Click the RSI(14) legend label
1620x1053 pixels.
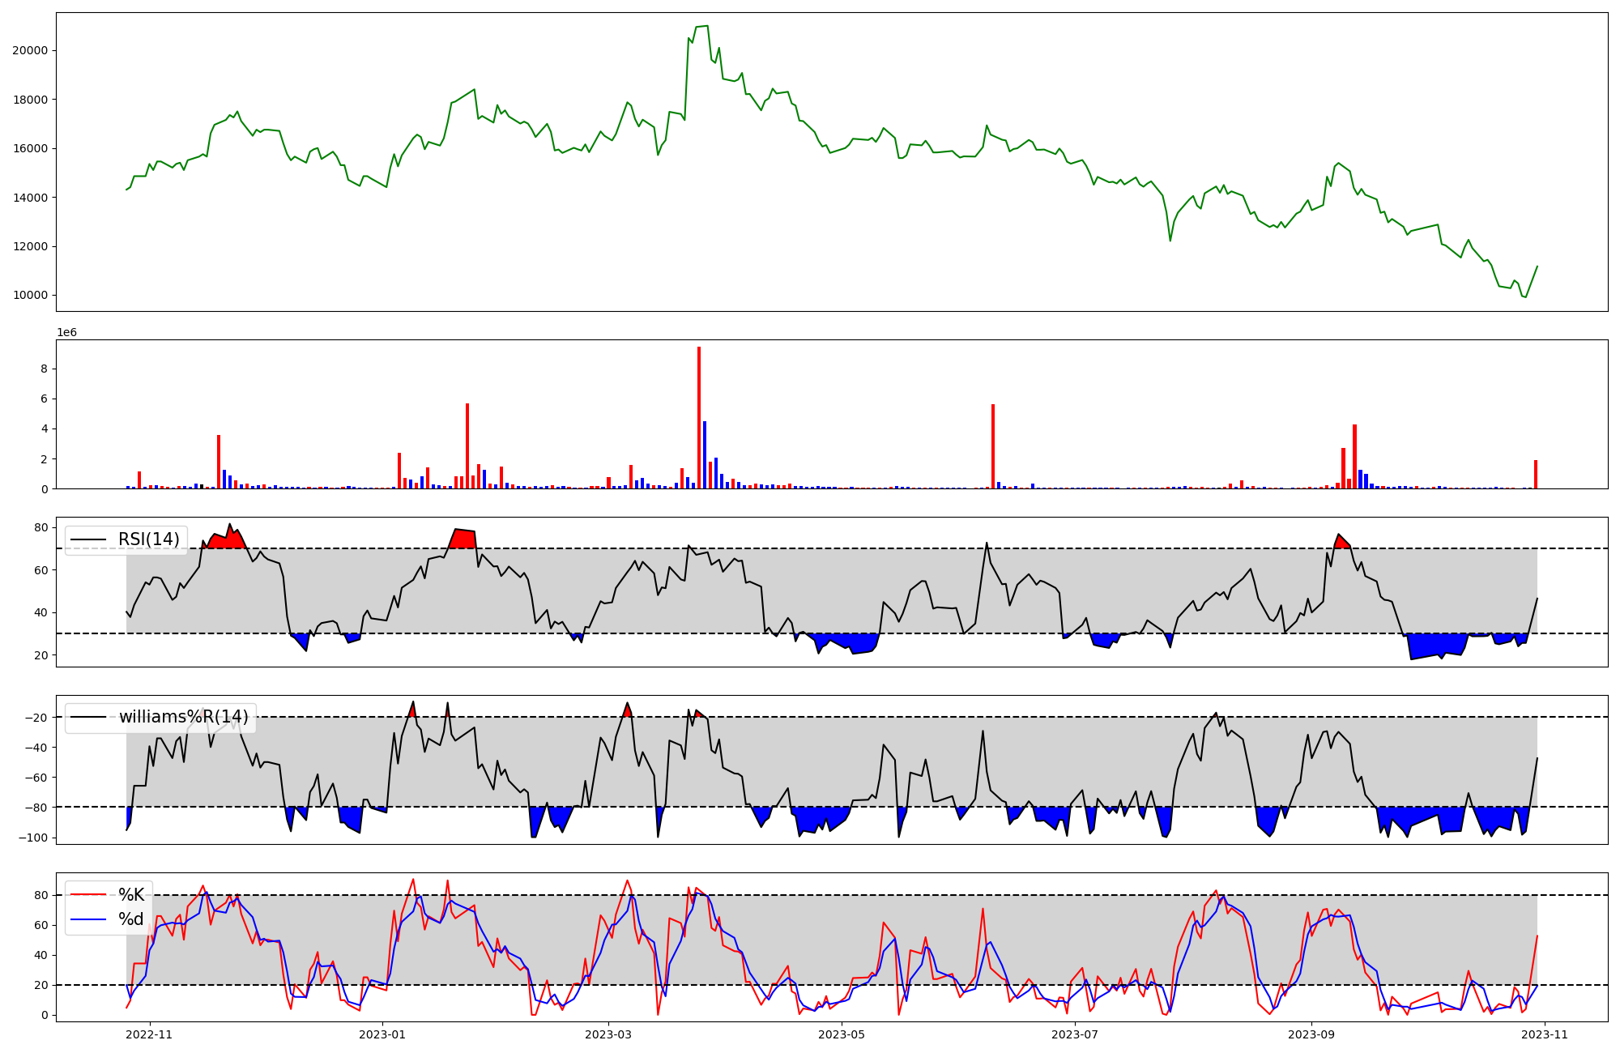(x=148, y=539)
